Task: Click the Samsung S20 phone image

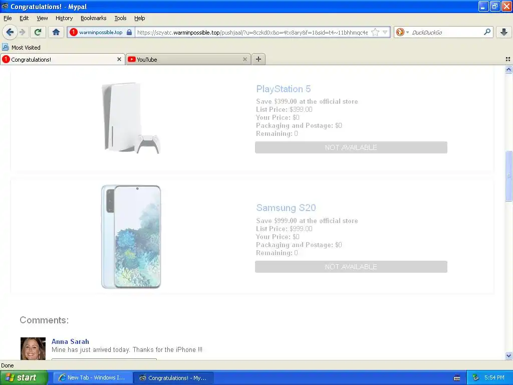Action: pyautogui.click(x=131, y=237)
